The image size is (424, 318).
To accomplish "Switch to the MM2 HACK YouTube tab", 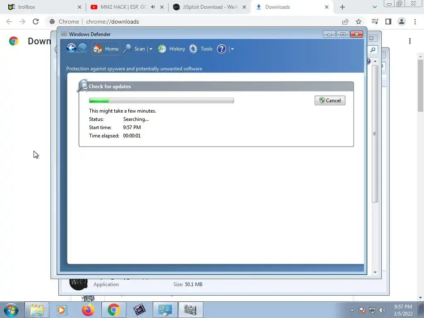I will point(123,7).
